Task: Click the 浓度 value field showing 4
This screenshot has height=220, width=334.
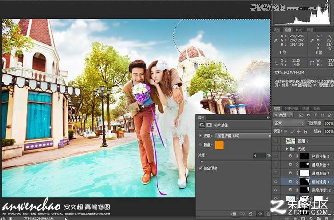Action: click(259, 155)
